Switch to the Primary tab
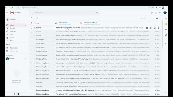The width and height of the screenshot is (173, 97). [x=41, y=23]
